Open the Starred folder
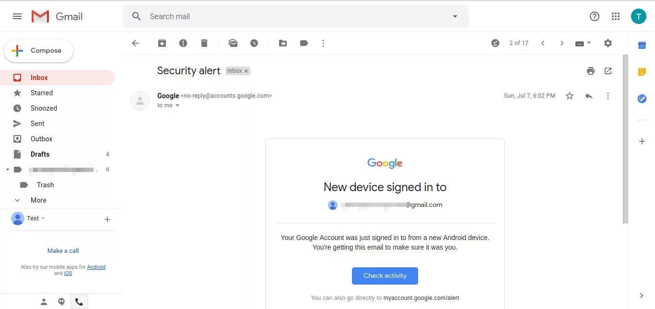 pos(42,93)
